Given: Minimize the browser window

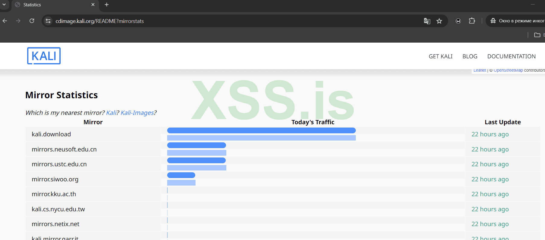Looking at the screenshot, I should coord(533,5).
